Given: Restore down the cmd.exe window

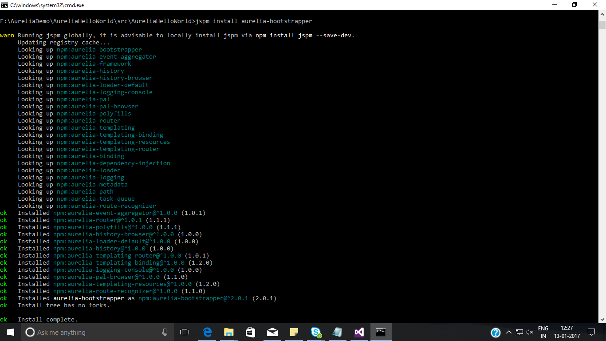Looking at the screenshot, I should pos(575,5).
